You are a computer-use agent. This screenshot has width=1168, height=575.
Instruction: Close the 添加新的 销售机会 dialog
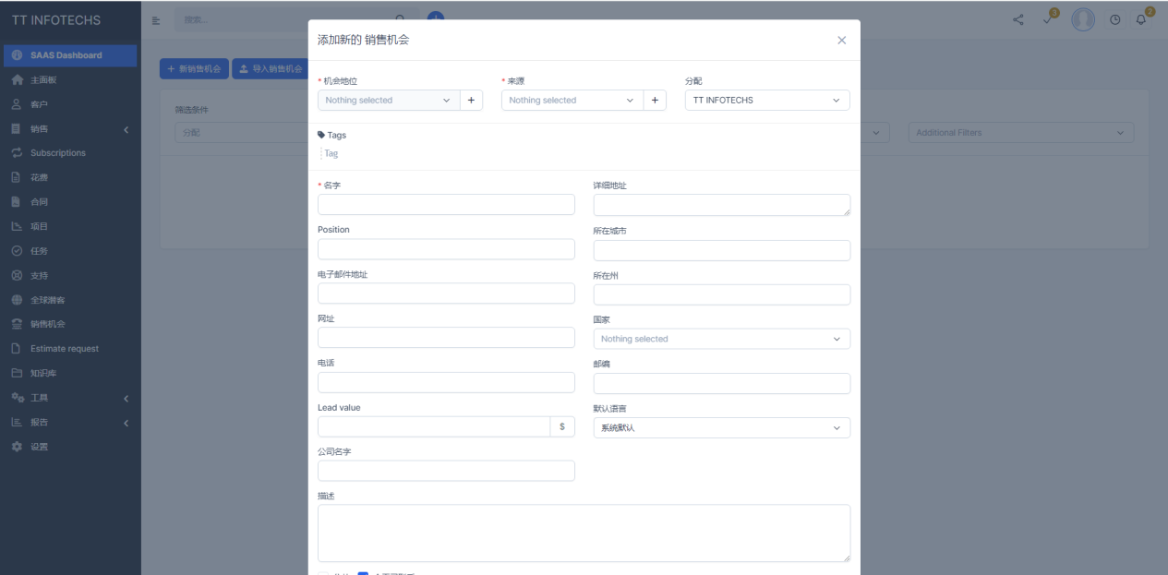coord(841,41)
